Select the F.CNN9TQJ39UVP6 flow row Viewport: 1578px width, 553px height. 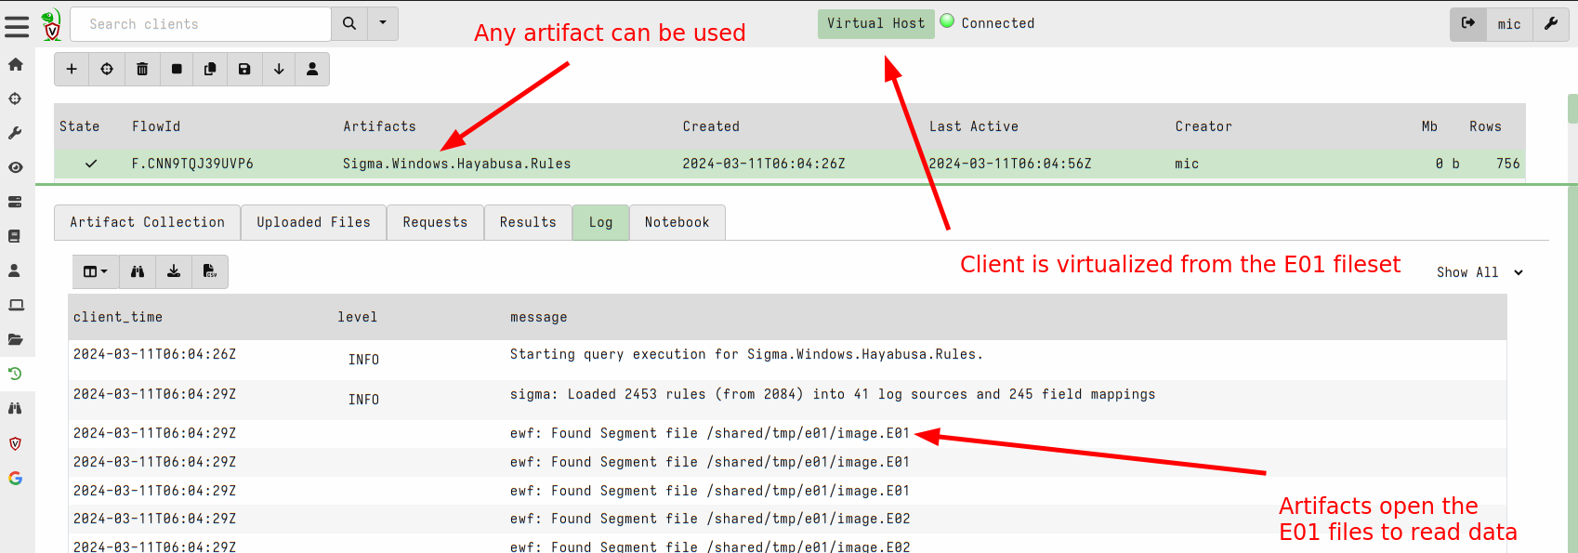[192, 165]
